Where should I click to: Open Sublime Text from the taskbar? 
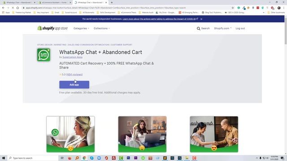(165, 158)
